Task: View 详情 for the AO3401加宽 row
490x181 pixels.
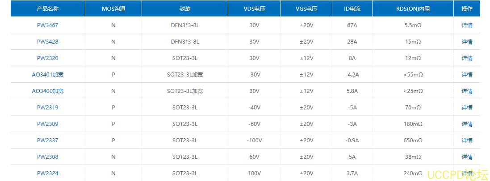Action: 467,75
